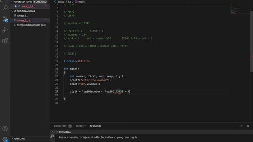Click the int main() line
253x142 pixels.
click(71, 69)
